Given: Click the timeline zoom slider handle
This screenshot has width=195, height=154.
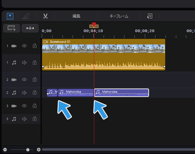Looking at the screenshot, I should click(x=28, y=150).
